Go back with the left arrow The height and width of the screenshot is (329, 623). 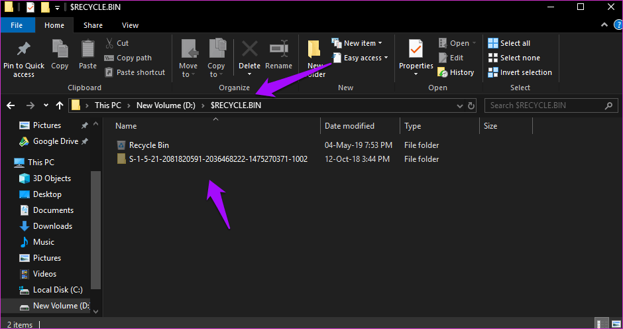11,105
